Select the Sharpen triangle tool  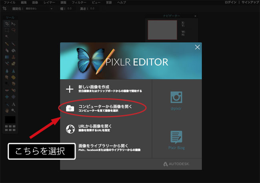pyautogui.click(x=14, y=71)
